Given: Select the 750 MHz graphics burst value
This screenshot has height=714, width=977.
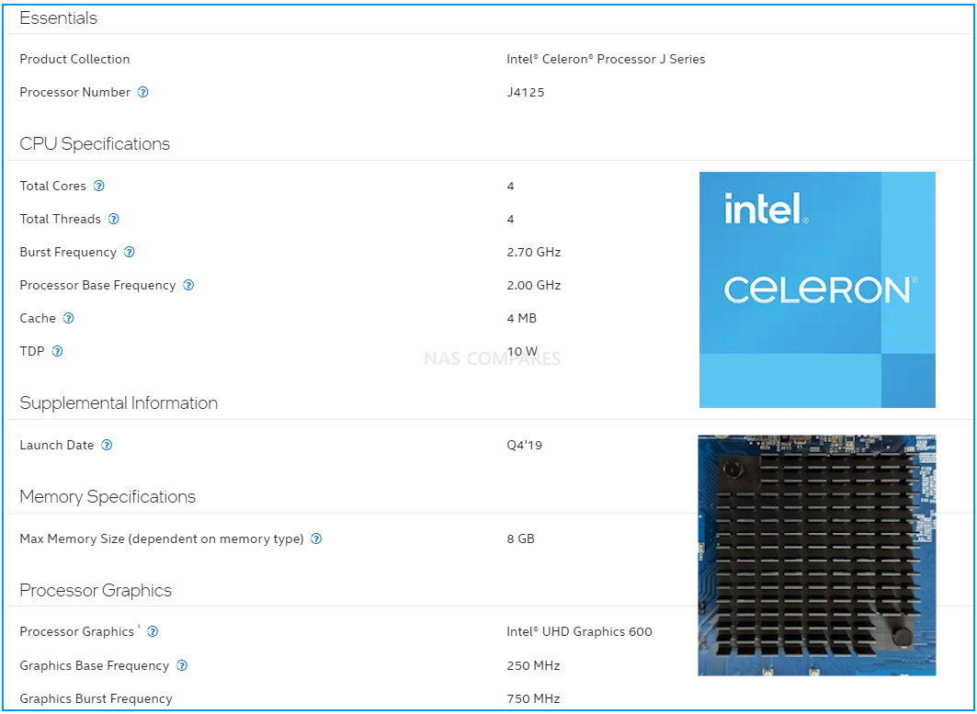Looking at the screenshot, I should coord(533,698).
